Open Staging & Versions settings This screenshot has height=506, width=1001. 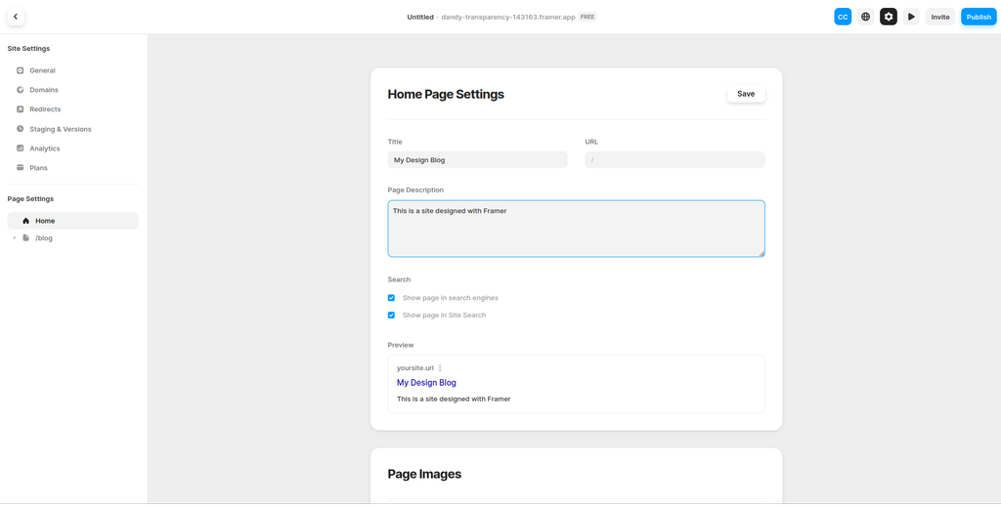(60, 129)
